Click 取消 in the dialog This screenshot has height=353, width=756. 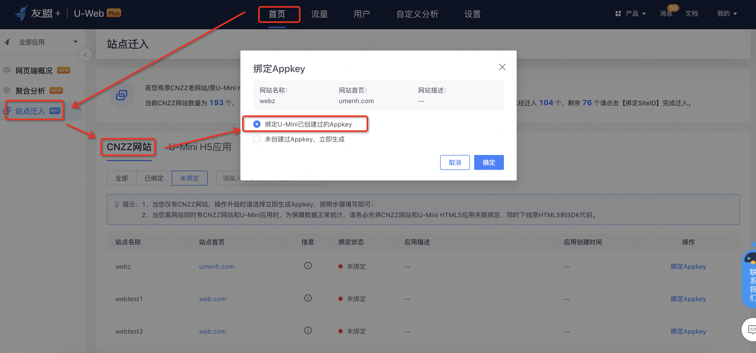(x=455, y=162)
